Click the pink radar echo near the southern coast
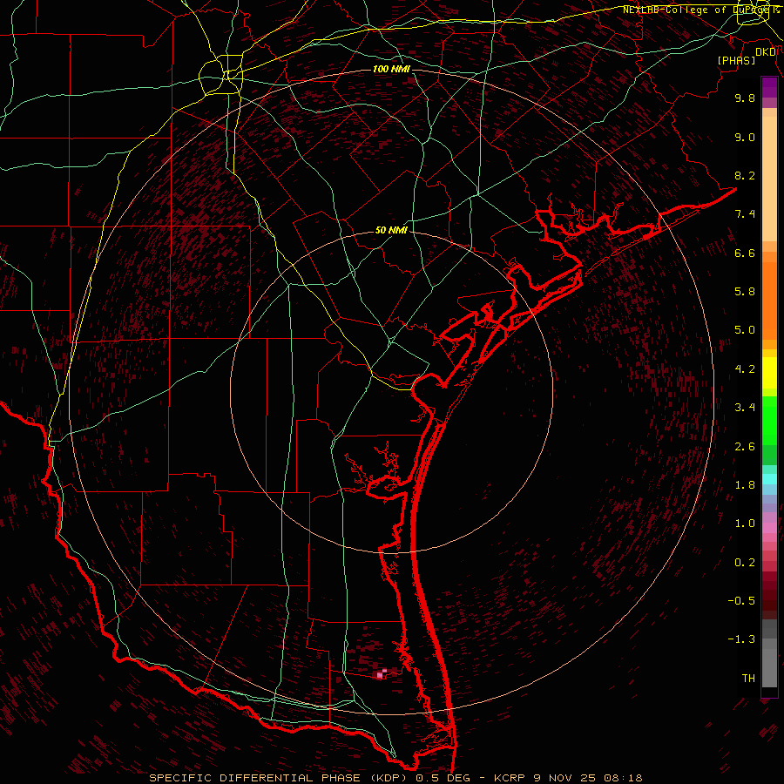 (x=381, y=674)
